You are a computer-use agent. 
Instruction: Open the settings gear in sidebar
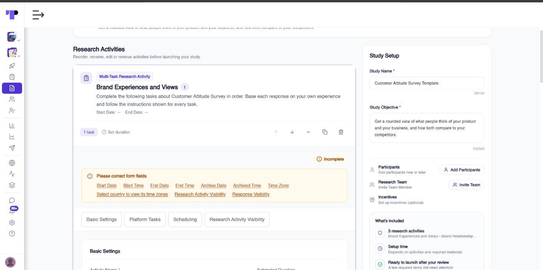pos(12,222)
